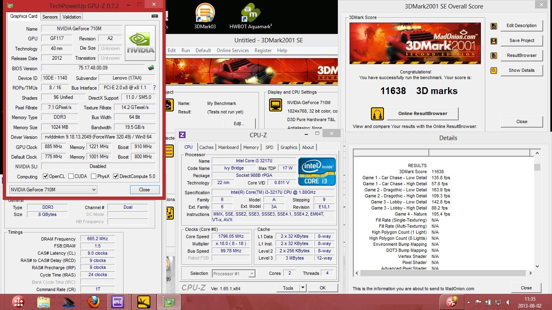Image resolution: width=552 pixels, height=310 pixels.
Task: Click the display monitor icon in 3DMark settings
Action: tap(276, 105)
